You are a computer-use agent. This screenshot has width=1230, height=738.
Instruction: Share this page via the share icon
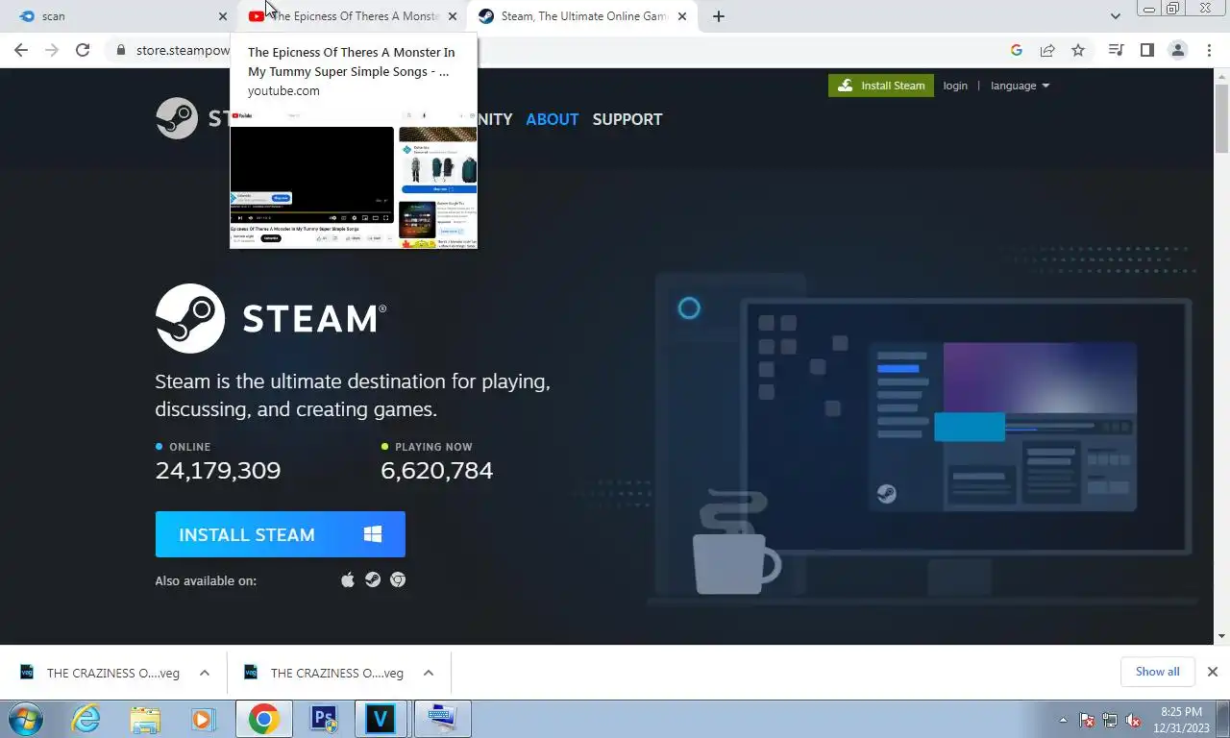(1047, 51)
